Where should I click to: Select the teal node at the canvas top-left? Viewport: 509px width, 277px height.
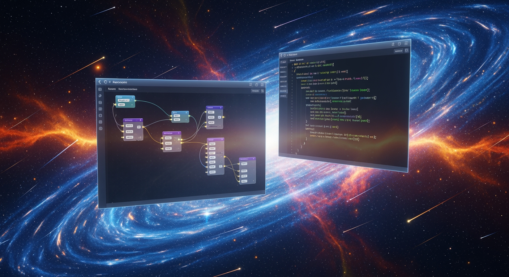125,101
